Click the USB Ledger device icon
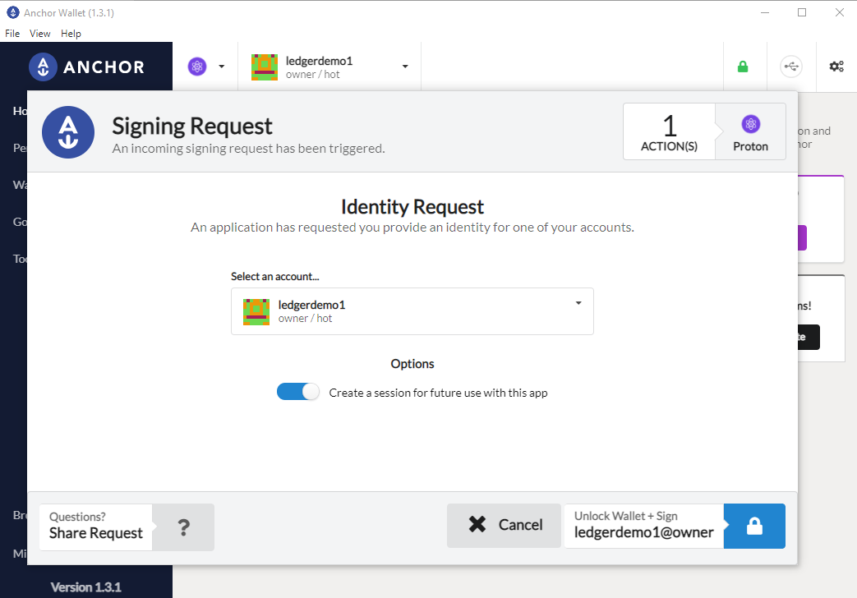The height and width of the screenshot is (598, 857). [791, 67]
